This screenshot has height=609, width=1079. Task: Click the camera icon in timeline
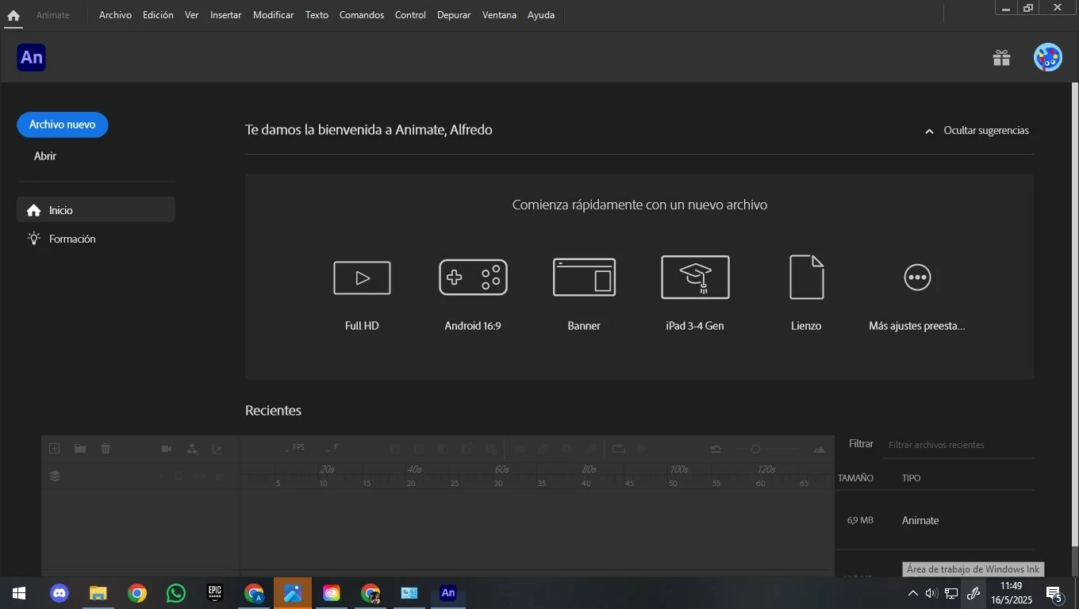[167, 449]
